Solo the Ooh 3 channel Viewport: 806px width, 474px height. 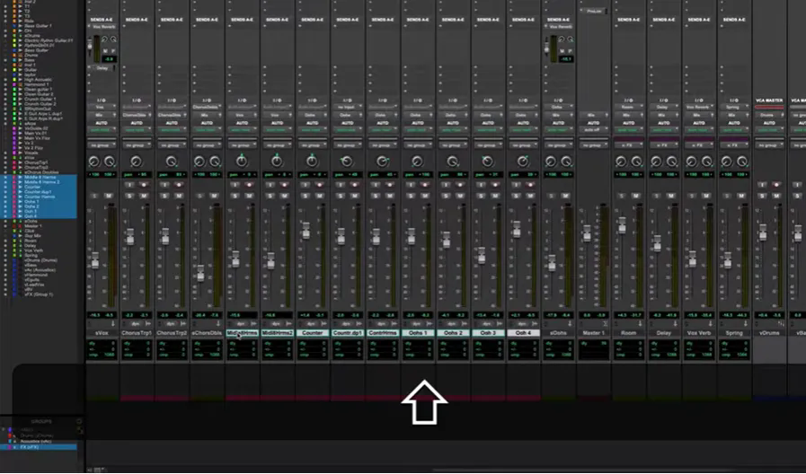pos(481,196)
